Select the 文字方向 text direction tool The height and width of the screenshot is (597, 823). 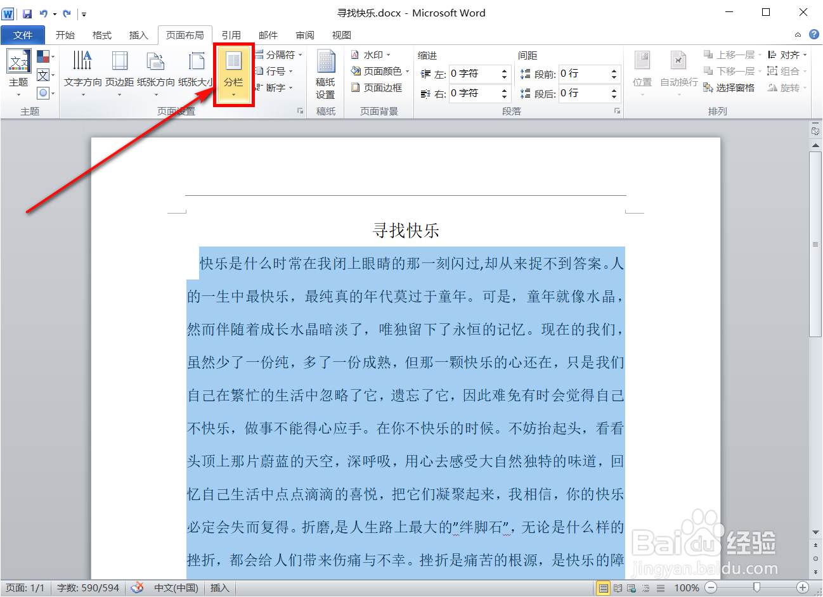coord(83,70)
